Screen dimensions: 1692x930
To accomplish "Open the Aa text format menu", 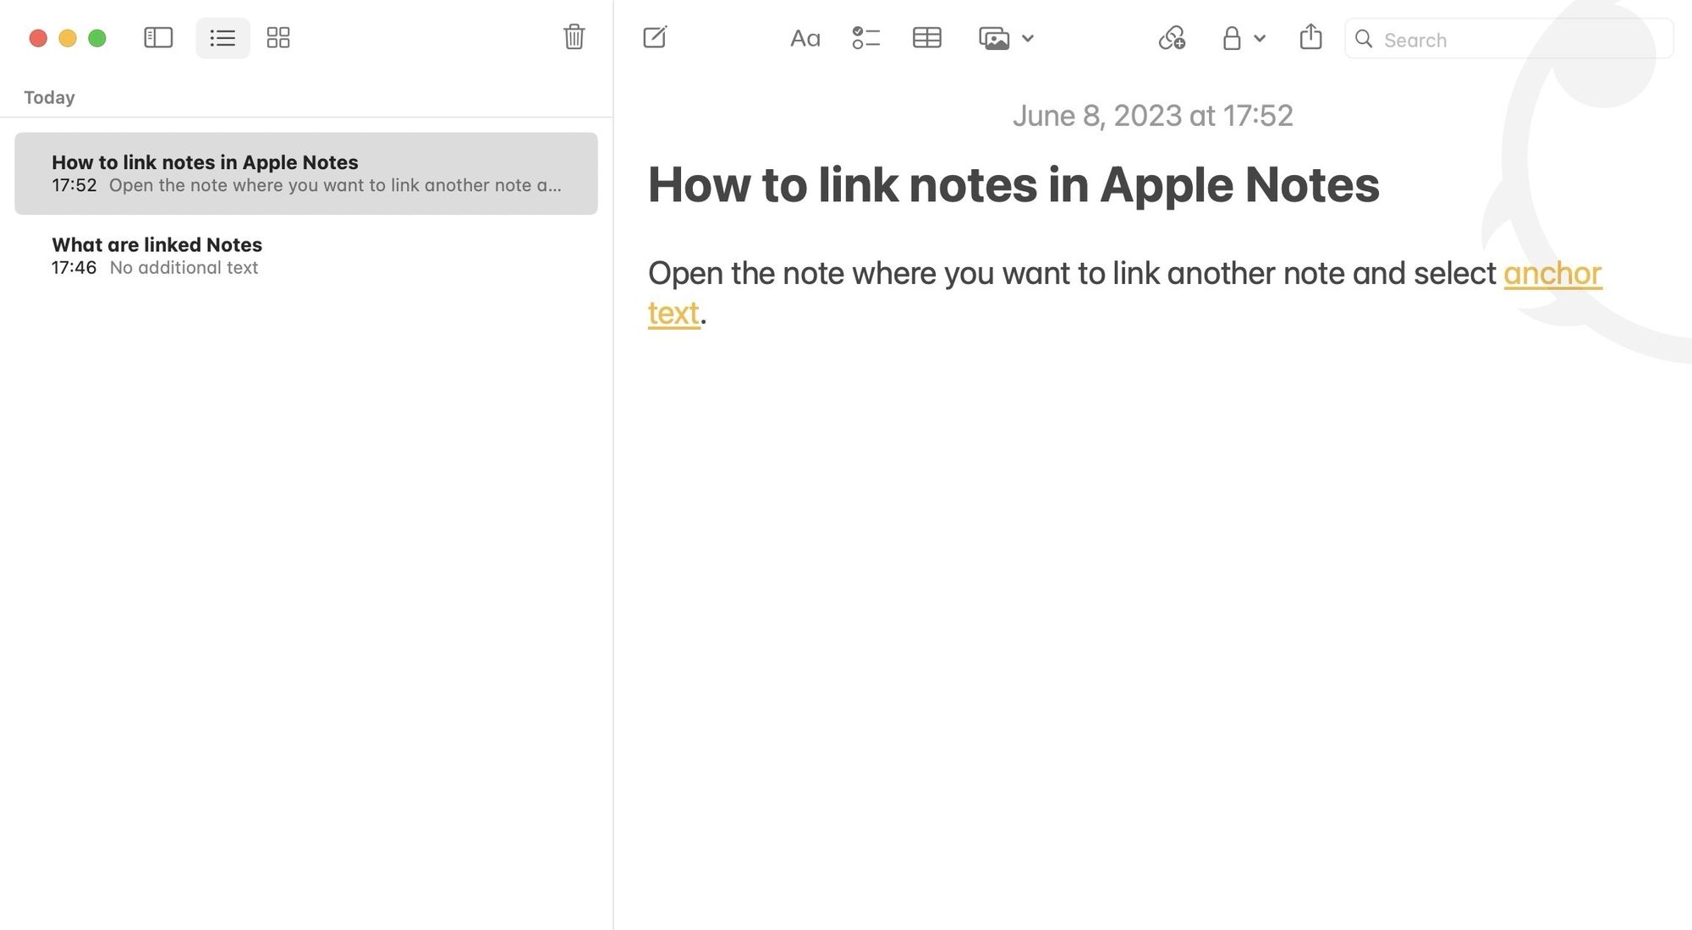I will tap(805, 39).
